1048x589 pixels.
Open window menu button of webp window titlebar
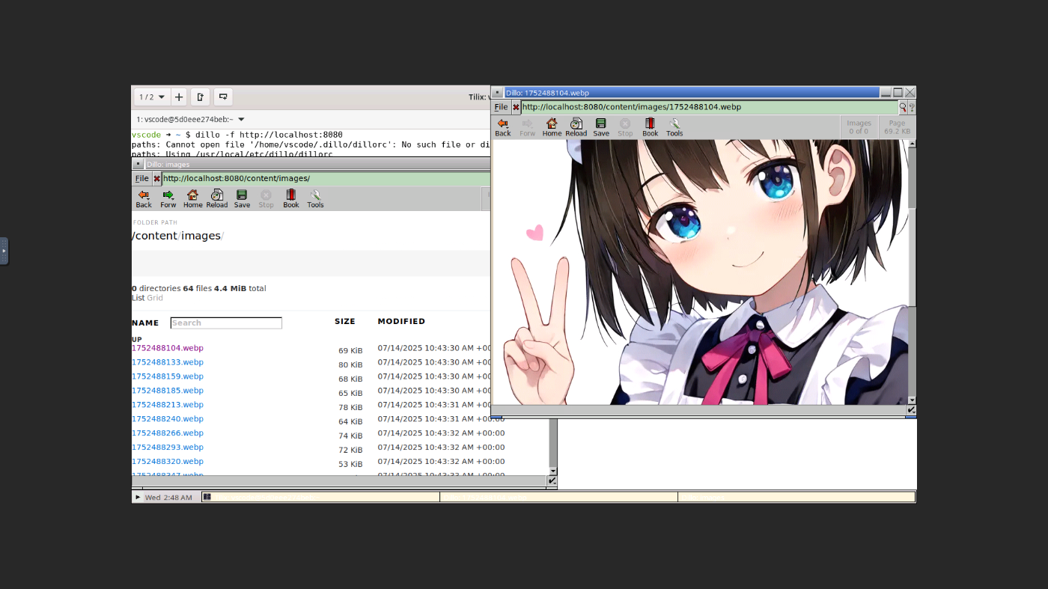[497, 93]
